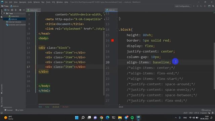Click the html breadcrumb under HTML editor
The height and width of the screenshot is (121, 215).
40,107
